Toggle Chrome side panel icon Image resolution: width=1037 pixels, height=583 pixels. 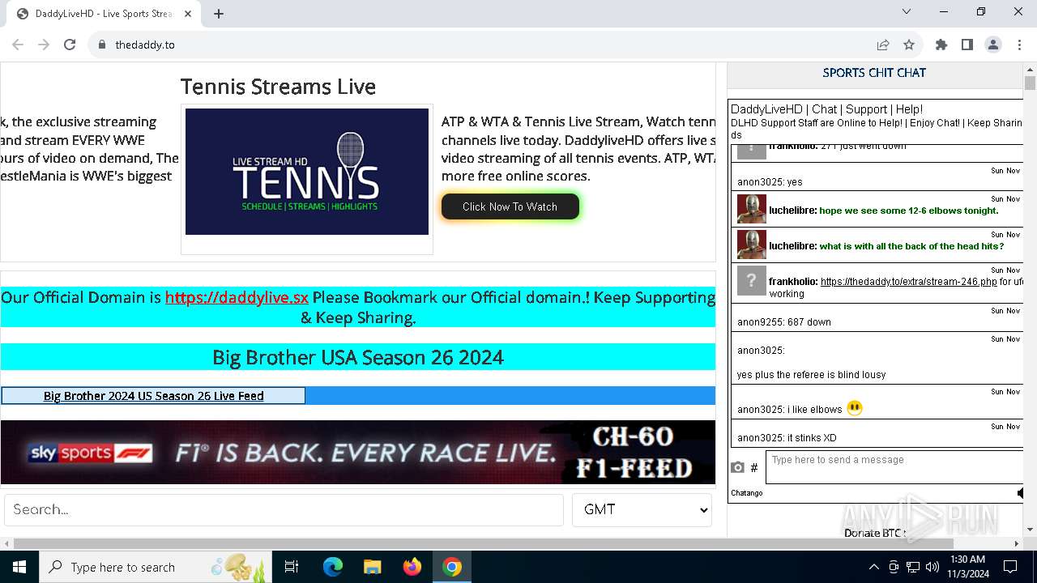click(967, 45)
